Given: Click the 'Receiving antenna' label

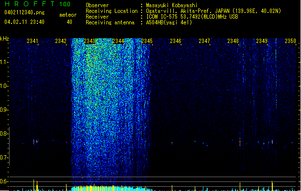Looking at the screenshot, I should (110, 22).
